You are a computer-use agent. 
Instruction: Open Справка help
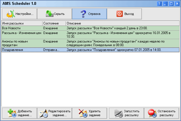(89, 14)
